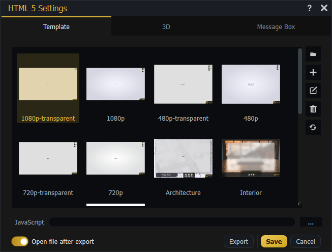The image size is (332, 252).
Task: Select the Interior template thumbnail
Action: (x=251, y=158)
